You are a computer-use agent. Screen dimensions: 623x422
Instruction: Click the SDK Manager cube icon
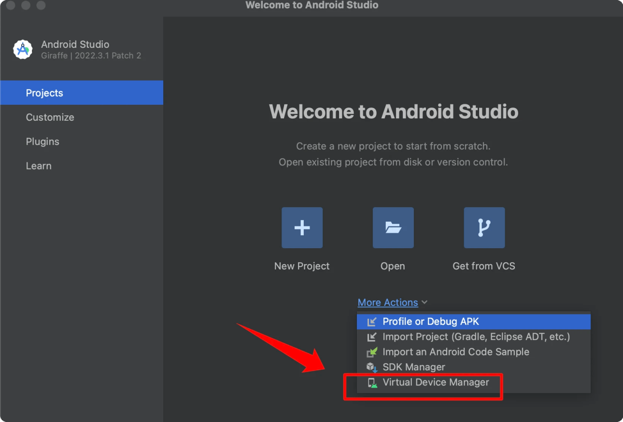point(372,367)
